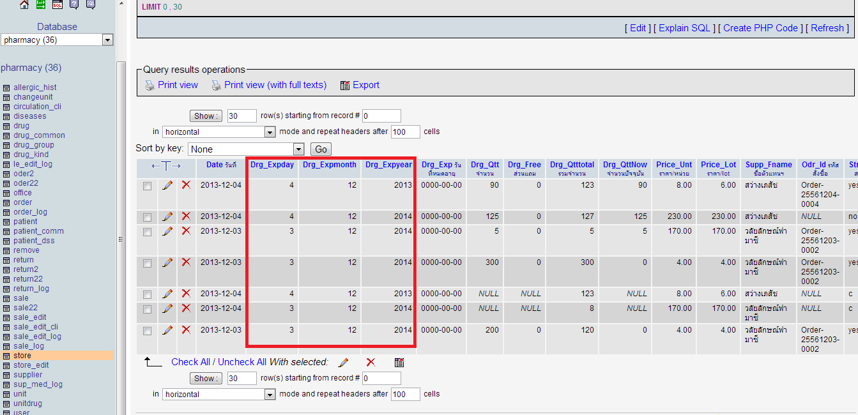Screen dimensions: 858x415
Task: Click the Go button for sort key
Action: [x=321, y=149]
